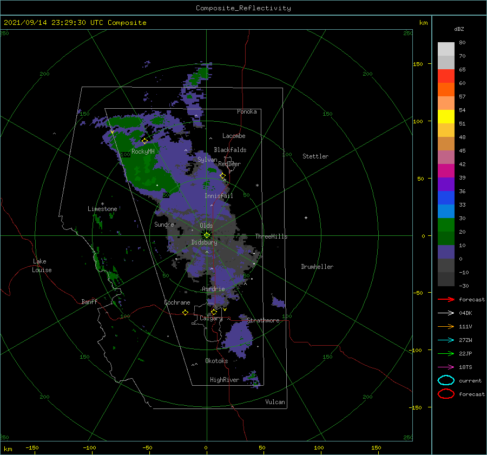The image size is (487, 455).
Task: Click the RedDeer city label
Action: 229,164
